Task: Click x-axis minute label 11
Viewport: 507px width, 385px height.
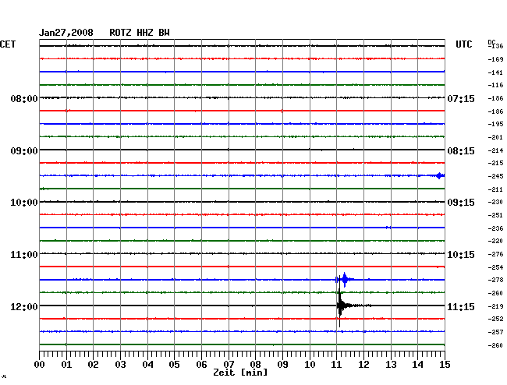Action: [337, 365]
